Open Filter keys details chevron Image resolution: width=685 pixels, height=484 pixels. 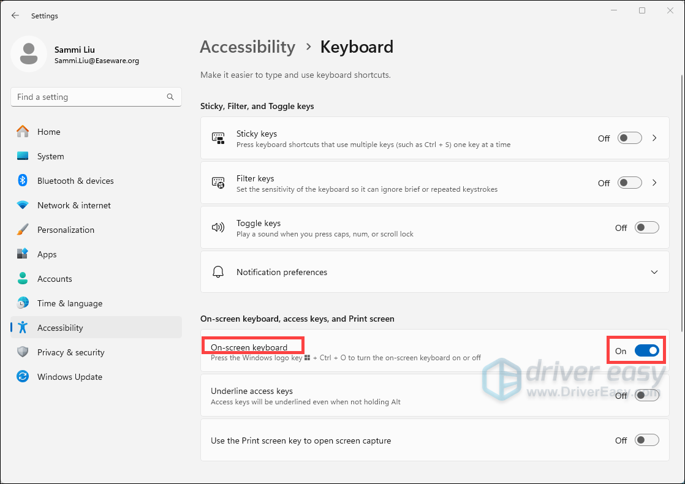point(654,183)
